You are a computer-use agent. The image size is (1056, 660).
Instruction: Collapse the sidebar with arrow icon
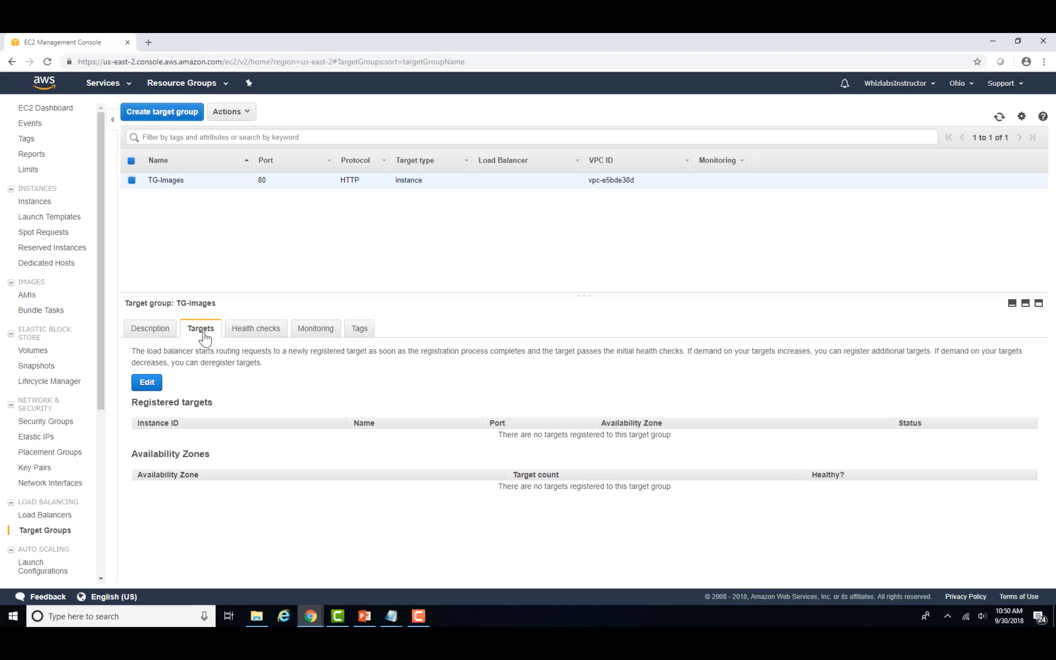pyautogui.click(x=113, y=120)
